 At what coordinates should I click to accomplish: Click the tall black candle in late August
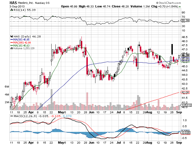(172, 49)
